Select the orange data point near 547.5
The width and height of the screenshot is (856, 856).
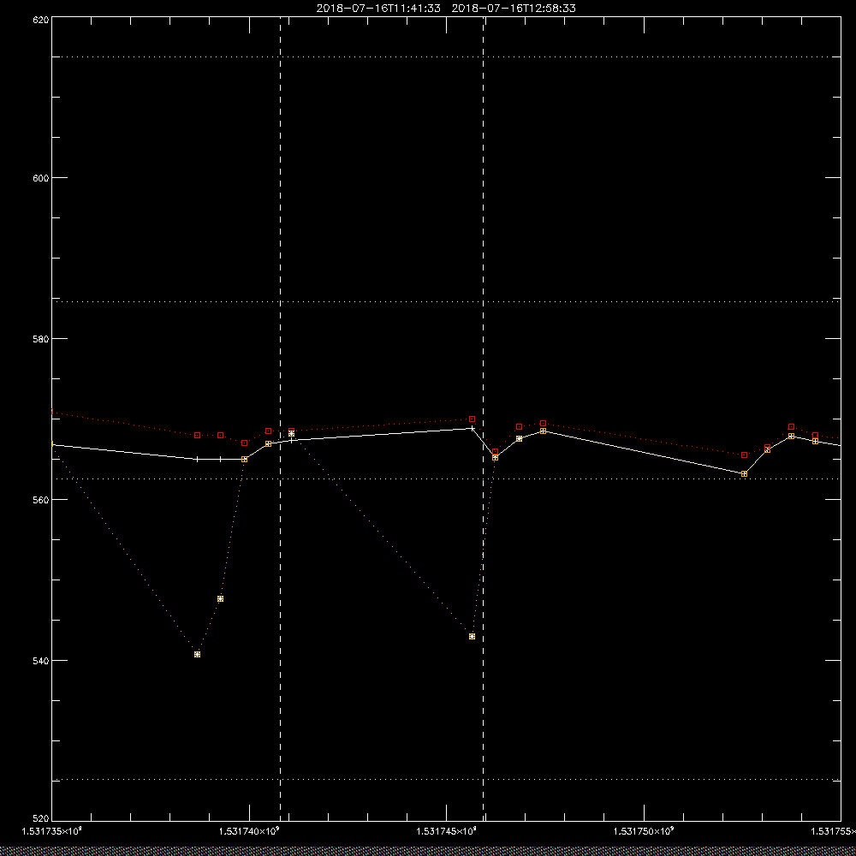220,599
